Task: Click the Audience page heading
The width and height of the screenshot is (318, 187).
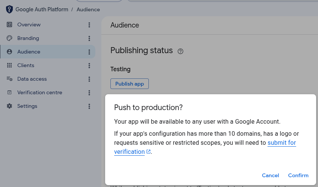Action: [125, 25]
